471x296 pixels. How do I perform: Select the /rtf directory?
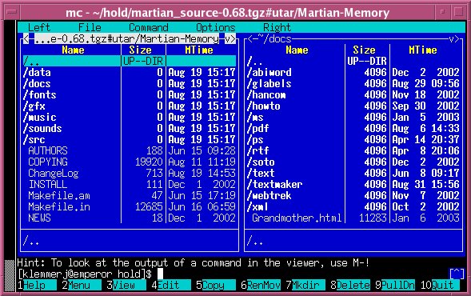pos(353,150)
